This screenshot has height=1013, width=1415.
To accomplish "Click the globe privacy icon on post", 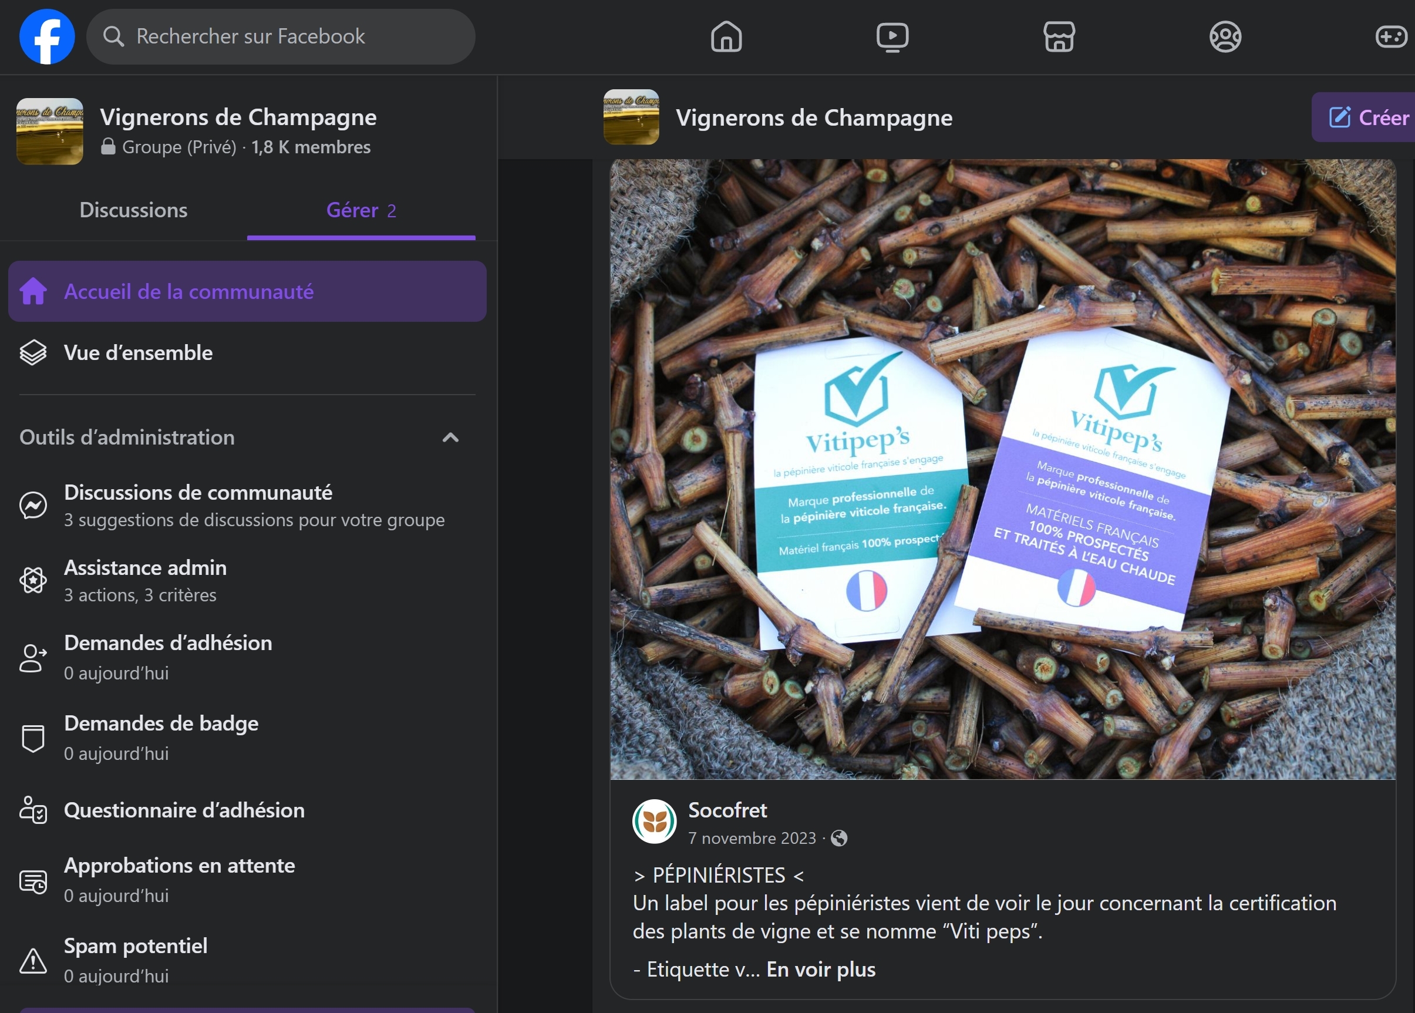I will coord(840,838).
